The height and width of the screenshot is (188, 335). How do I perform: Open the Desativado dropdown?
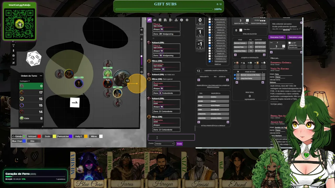tap(295, 48)
